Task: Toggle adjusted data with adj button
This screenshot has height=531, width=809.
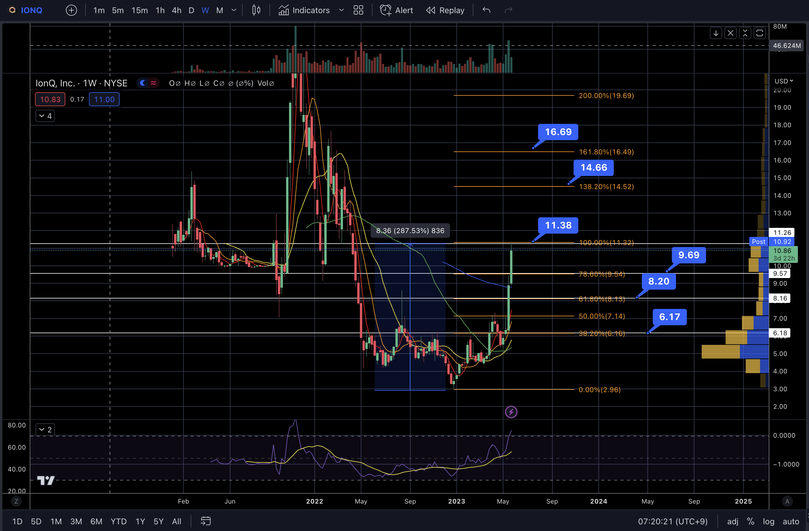Action: coord(732,521)
